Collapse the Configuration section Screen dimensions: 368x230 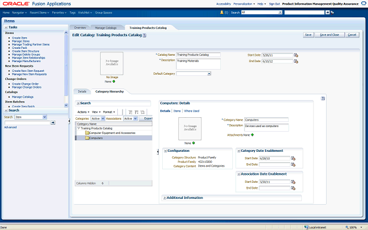point(163,151)
